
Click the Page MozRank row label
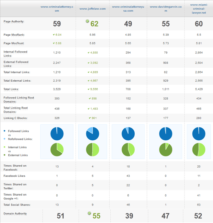coord(14,35)
